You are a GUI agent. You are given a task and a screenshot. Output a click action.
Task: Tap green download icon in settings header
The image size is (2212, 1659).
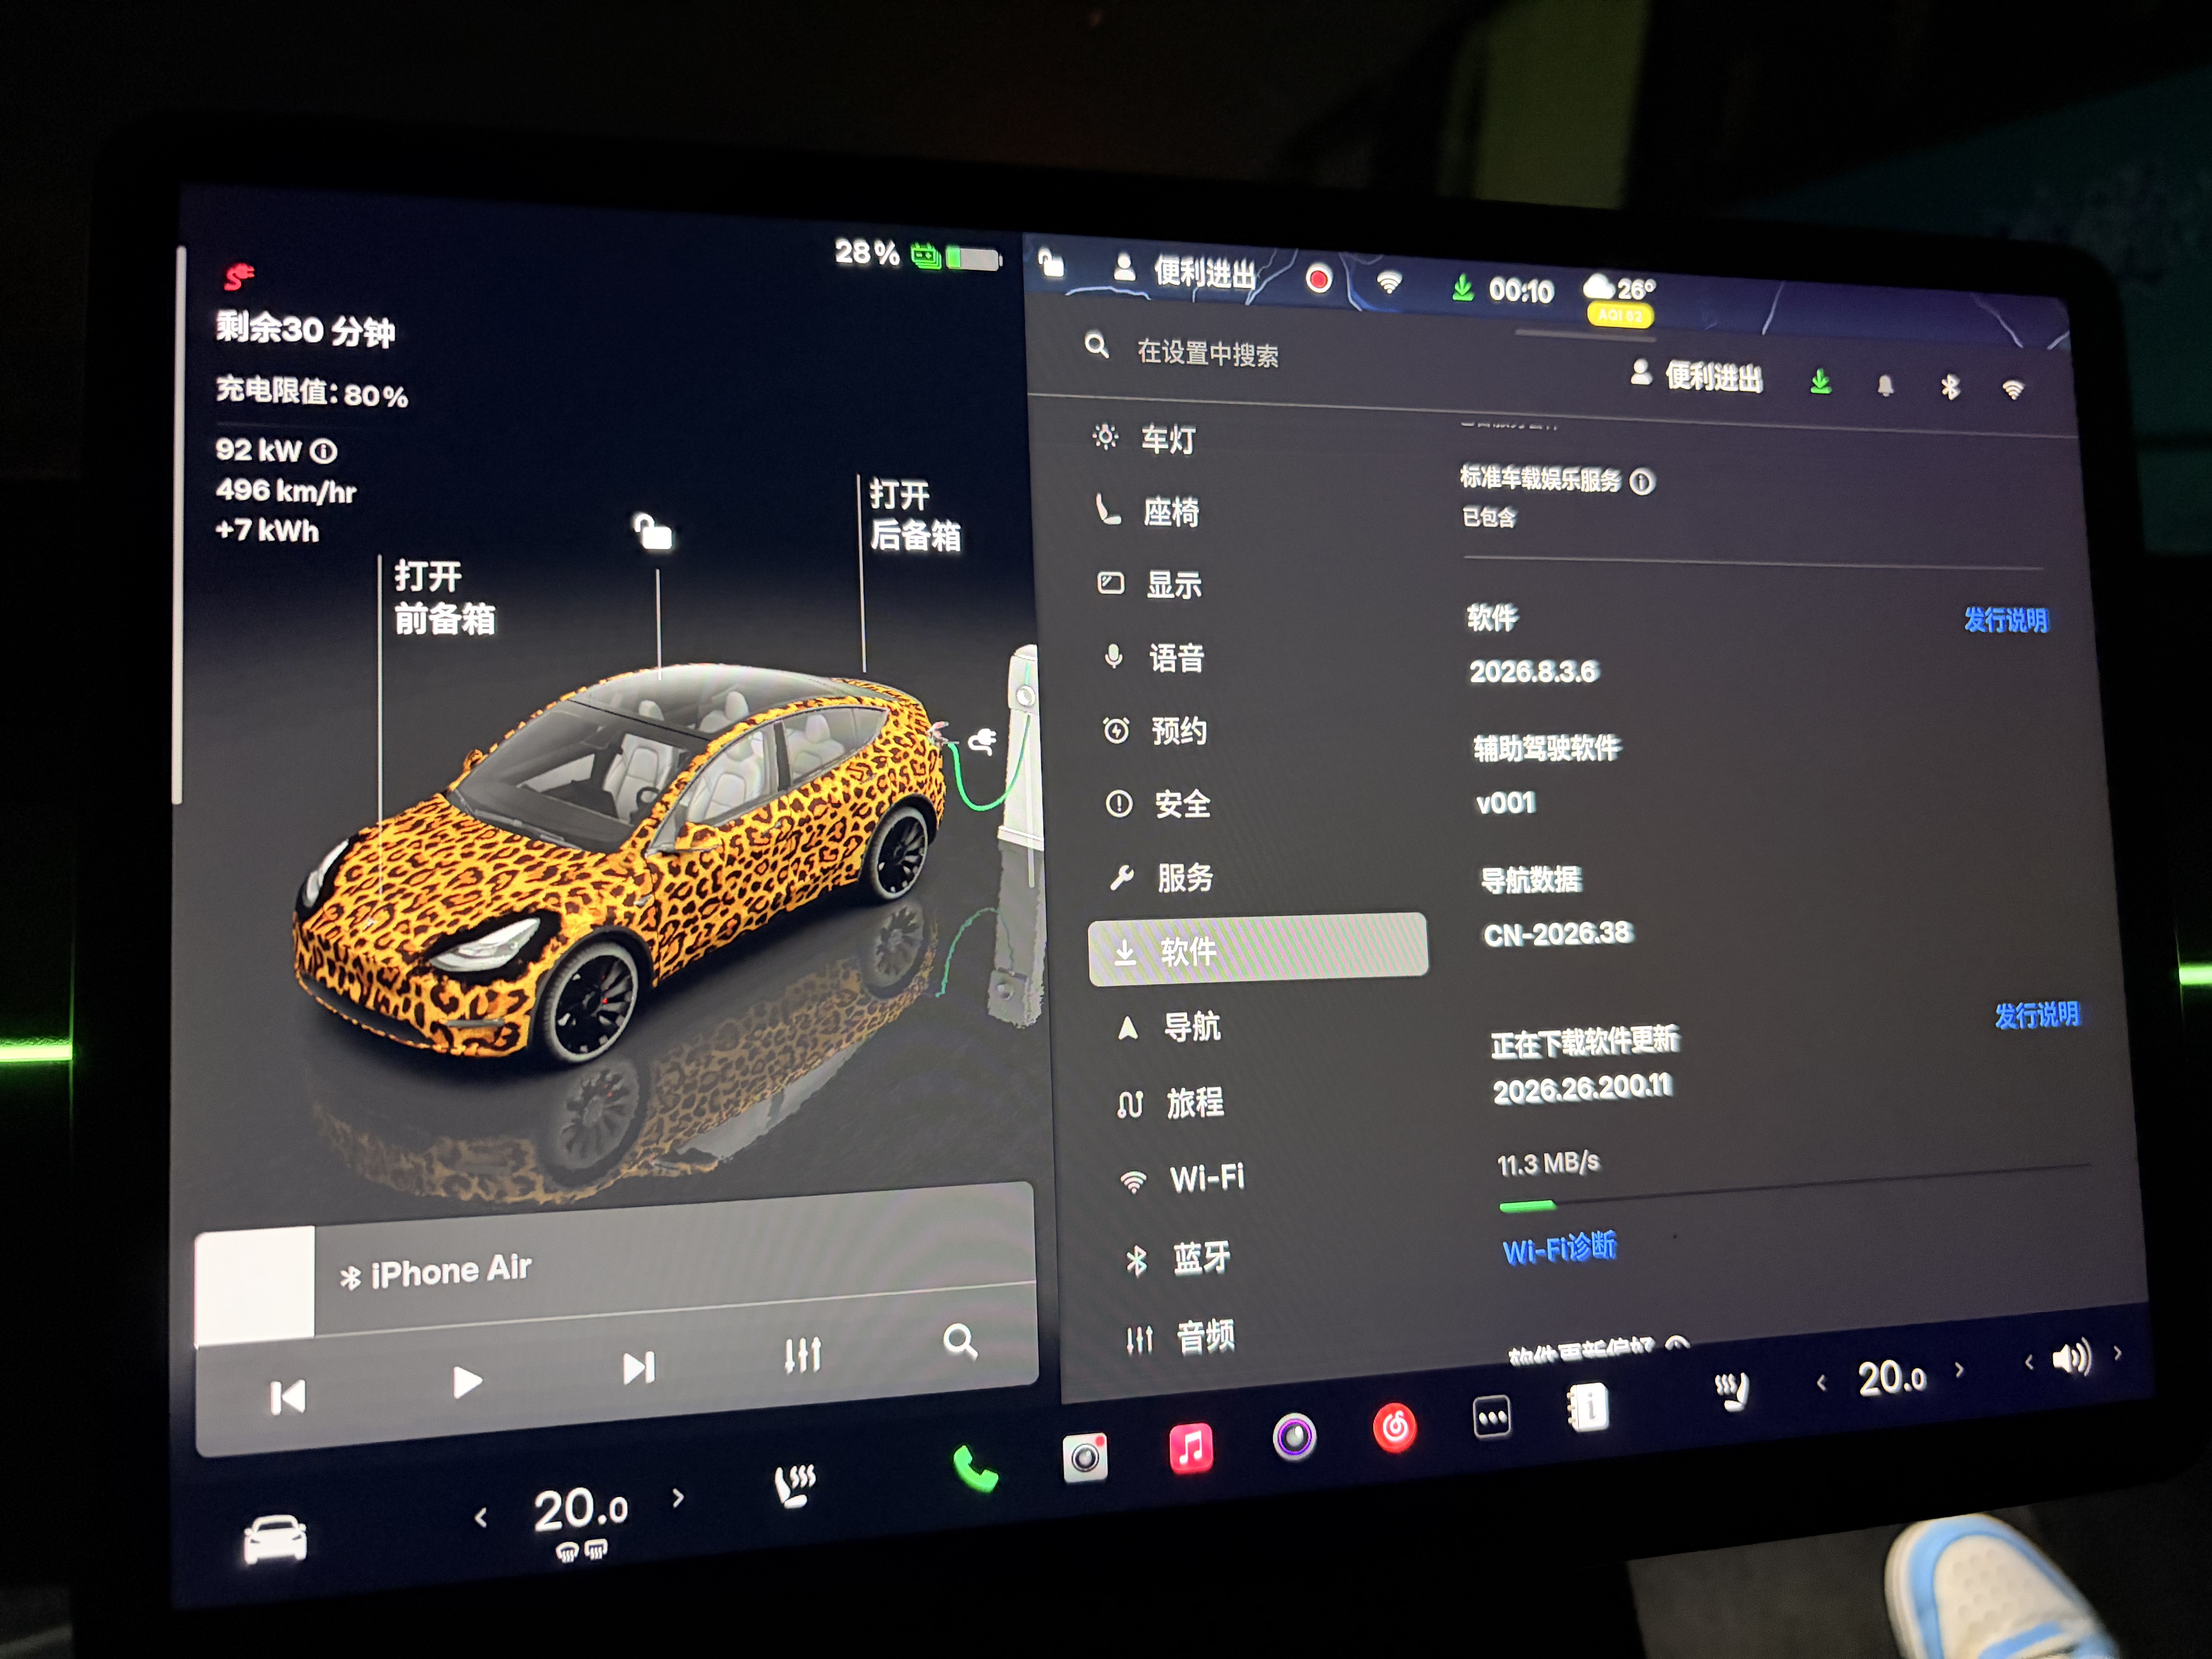coord(1820,382)
